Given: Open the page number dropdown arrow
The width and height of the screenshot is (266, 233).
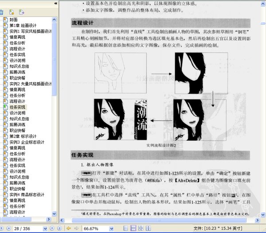Looking at the screenshot, I should click(45, 229).
